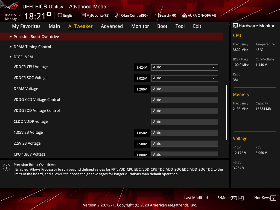Click the 1.424V CPU voltage reading
The height and width of the screenshot is (210, 280).
click(x=142, y=67)
